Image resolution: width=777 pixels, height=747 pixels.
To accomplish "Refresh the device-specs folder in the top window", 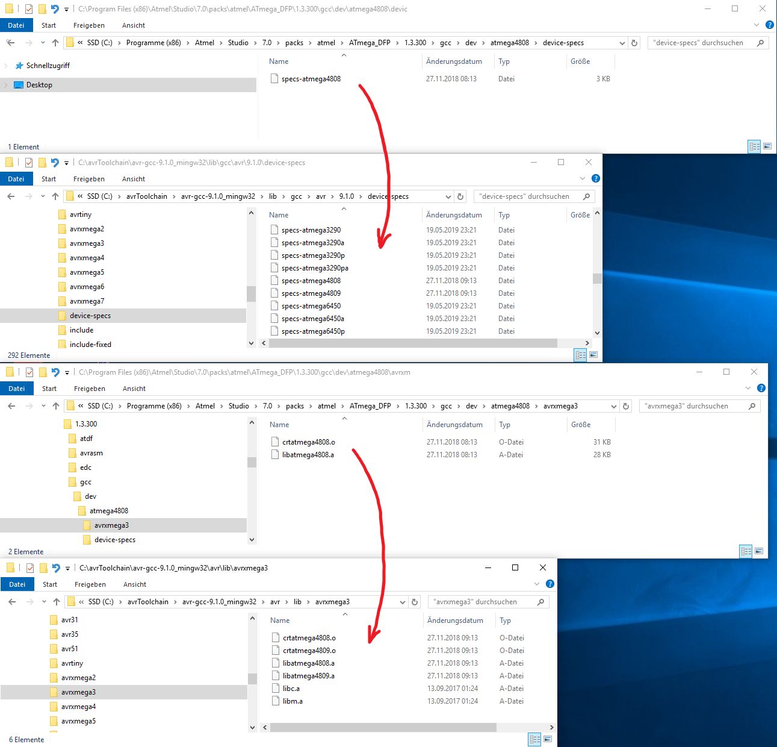I will click(x=634, y=43).
